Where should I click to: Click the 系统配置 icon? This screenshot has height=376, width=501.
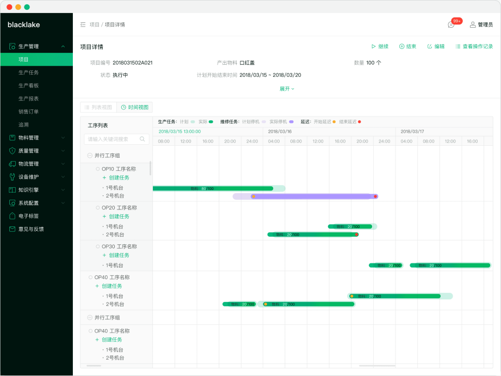pos(12,203)
